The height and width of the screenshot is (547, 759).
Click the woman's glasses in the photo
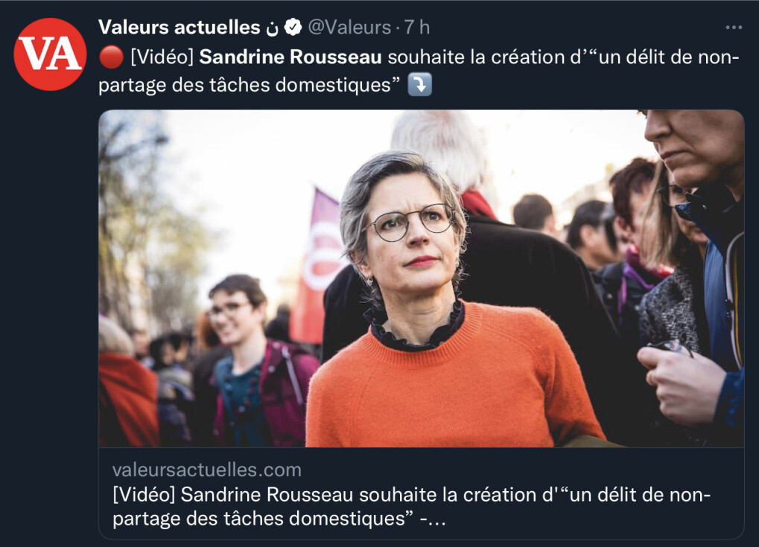click(410, 223)
